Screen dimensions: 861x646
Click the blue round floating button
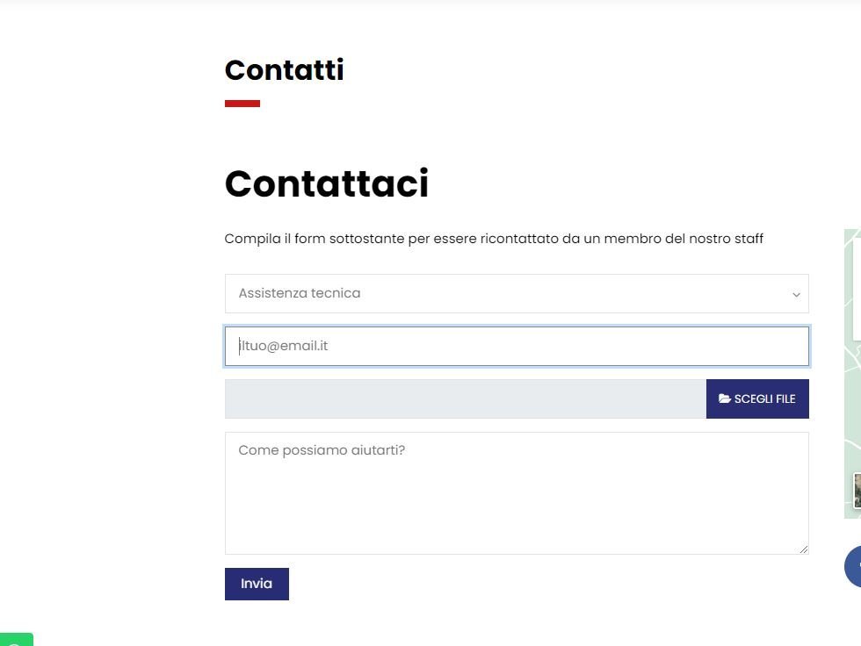coord(853,566)
